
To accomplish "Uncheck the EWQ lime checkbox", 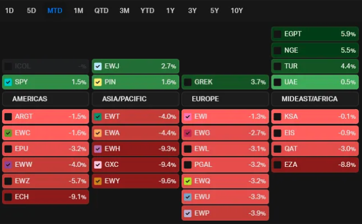I will tap(188, 181).
